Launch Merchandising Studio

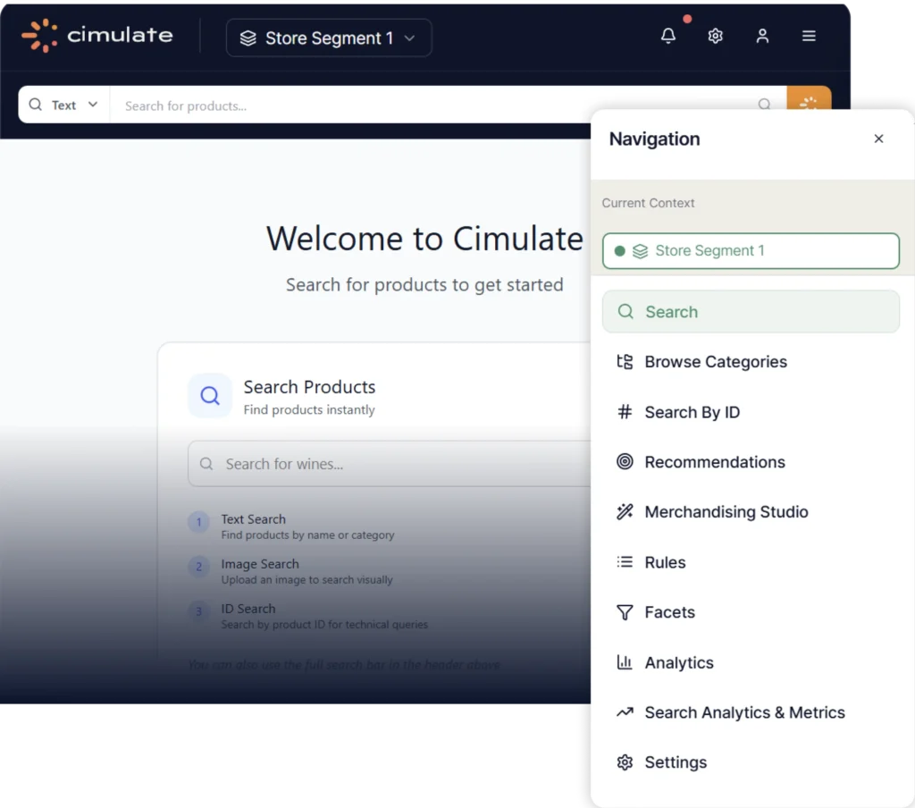(726, 512)
